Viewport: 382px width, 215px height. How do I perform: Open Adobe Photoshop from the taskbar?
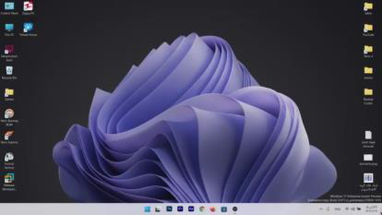[x=169, y=209]
